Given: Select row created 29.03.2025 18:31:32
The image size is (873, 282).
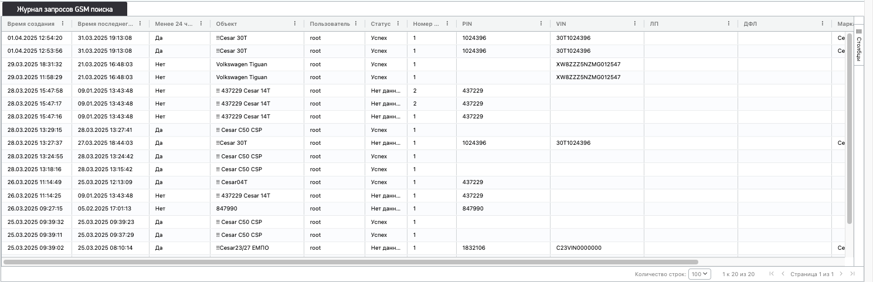Looking at the screenshot, I should 423,64.
